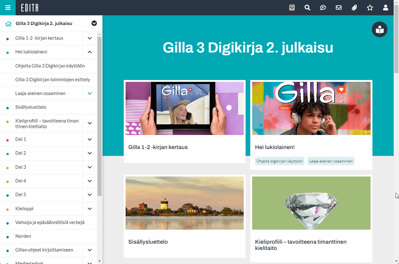Open the Sisällysluettelo card title
This screenshot has height=264, width=399.
click(x=148, y=242)
